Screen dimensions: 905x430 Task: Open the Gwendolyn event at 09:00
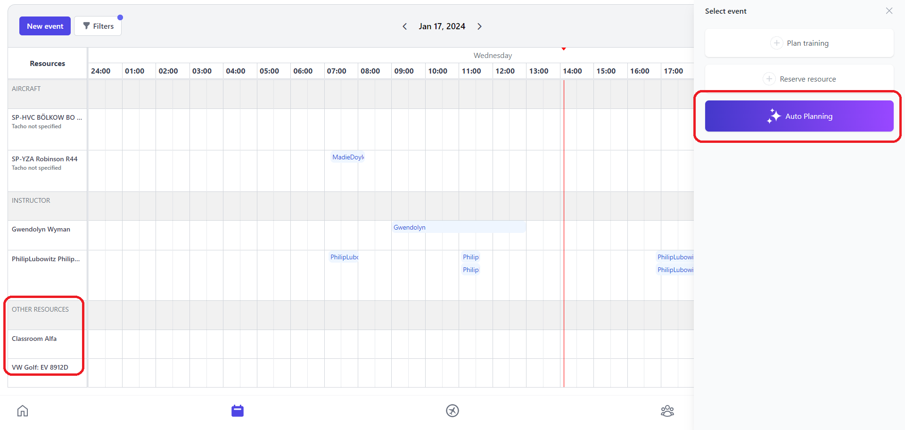[x=459, y=227]
